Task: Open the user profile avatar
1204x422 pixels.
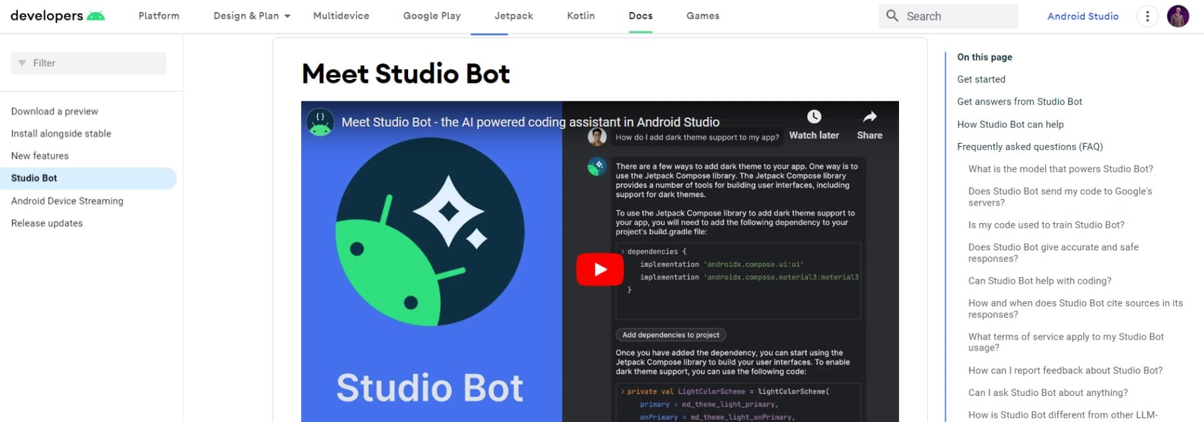Action: 1178,16
